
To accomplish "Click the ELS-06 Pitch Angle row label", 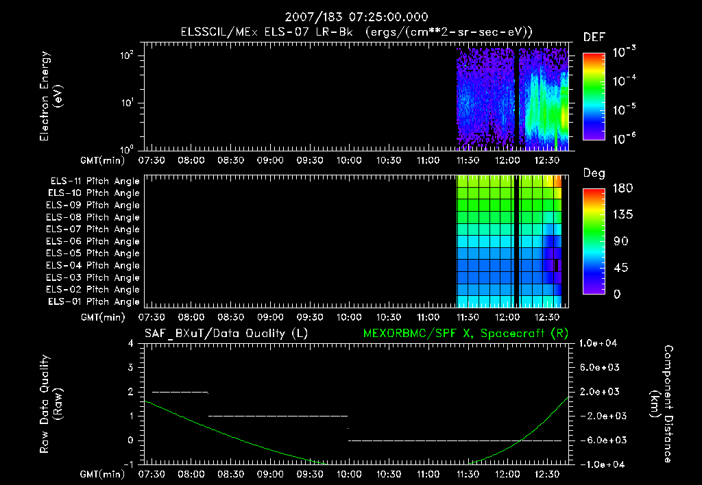I will pos(93,242).
